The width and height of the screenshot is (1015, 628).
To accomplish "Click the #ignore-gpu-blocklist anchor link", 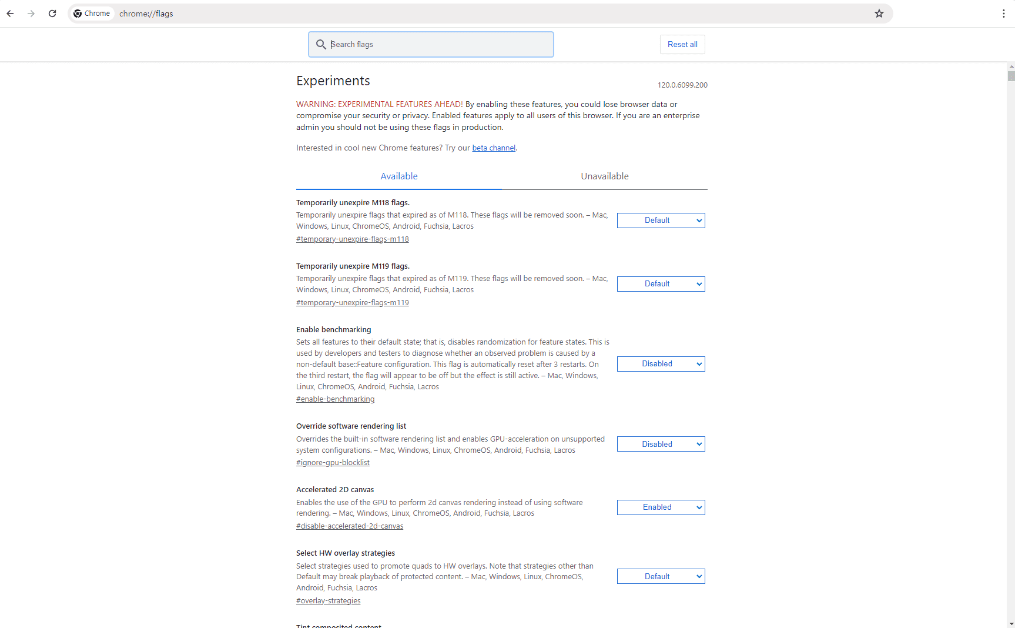I will 333,463.
